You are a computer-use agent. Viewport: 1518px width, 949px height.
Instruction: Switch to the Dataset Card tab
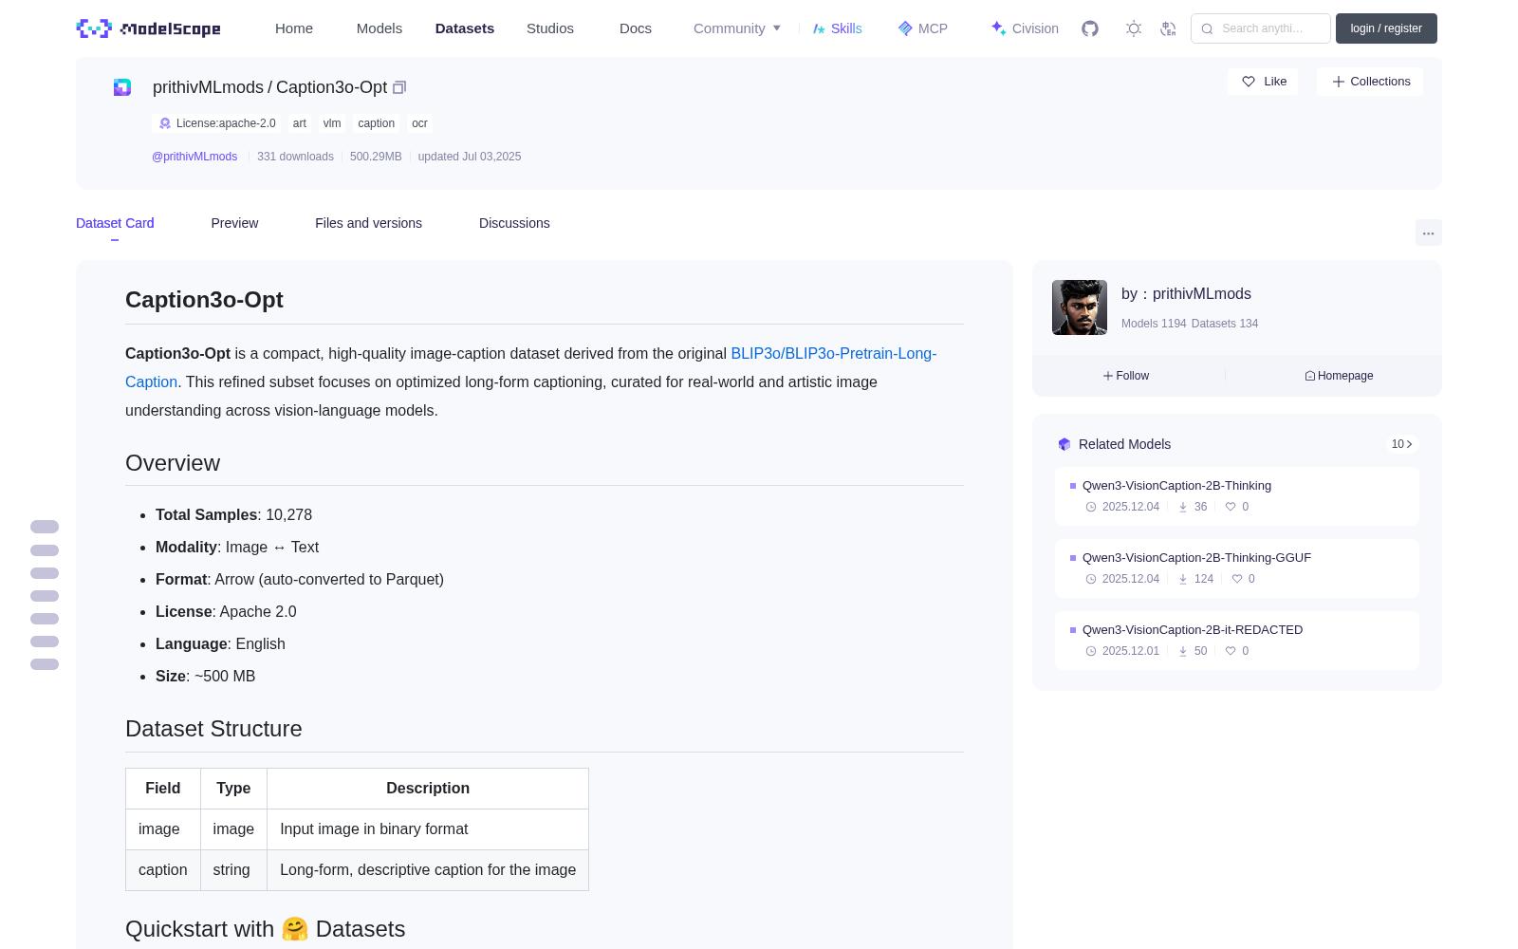pos(115,223)
